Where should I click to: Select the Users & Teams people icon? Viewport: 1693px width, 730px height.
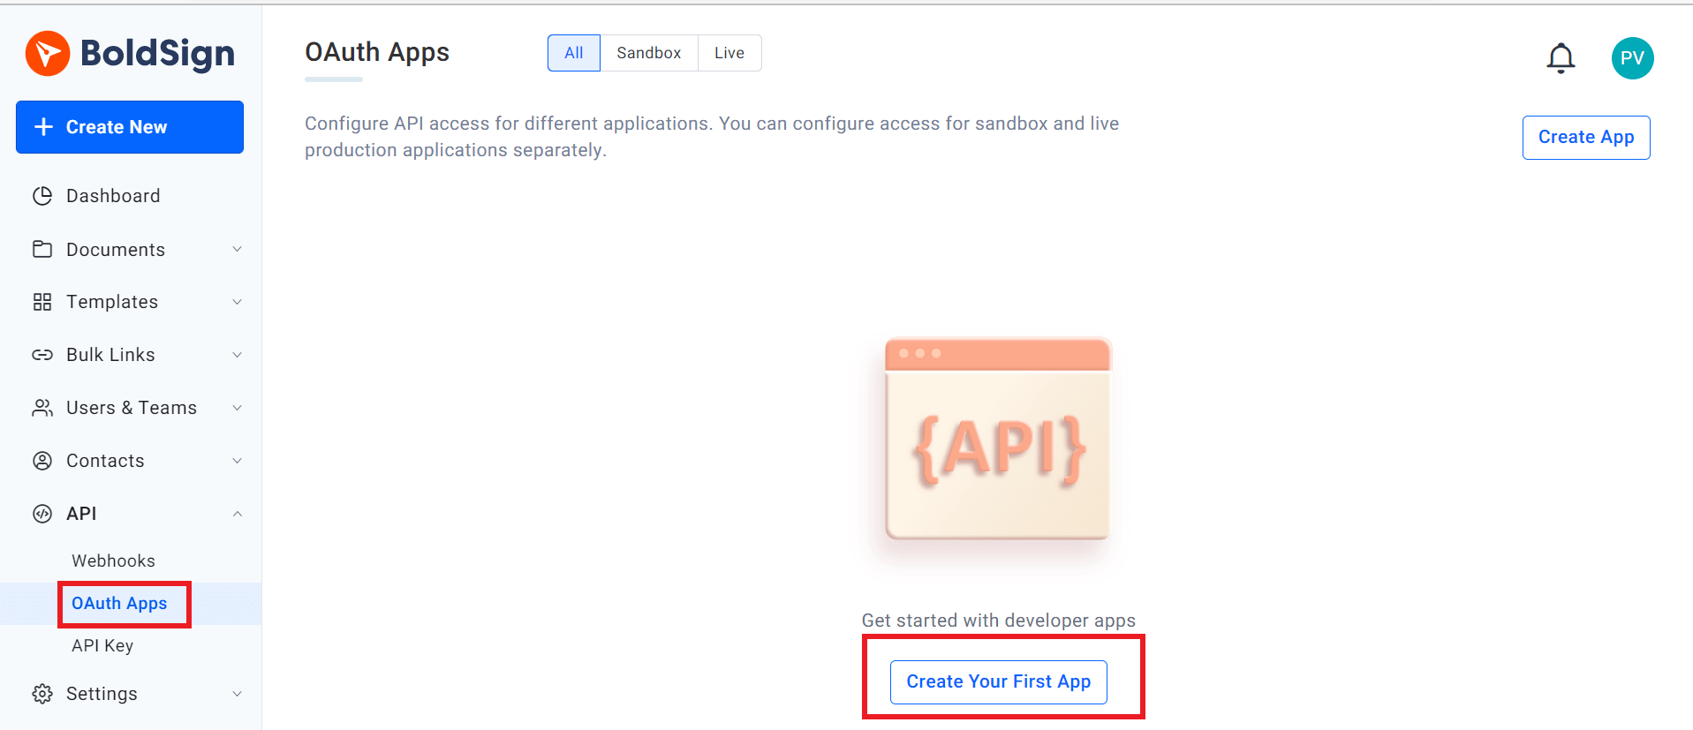click(x=43, y=407)
